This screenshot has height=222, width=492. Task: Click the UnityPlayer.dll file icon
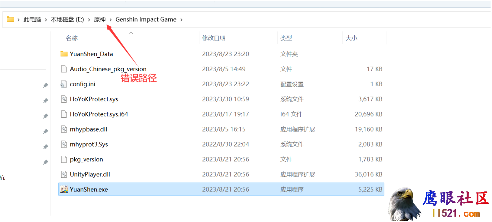(64, 174)
